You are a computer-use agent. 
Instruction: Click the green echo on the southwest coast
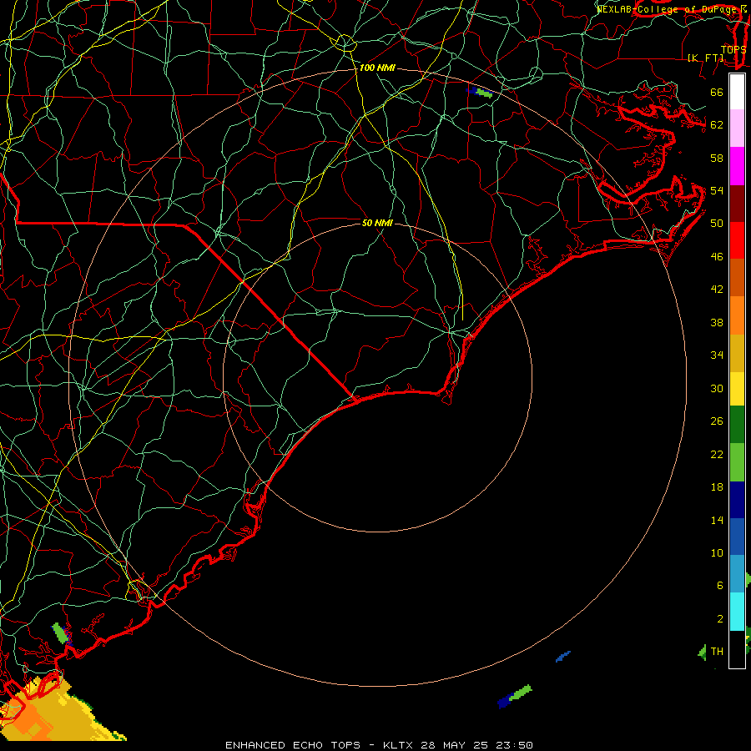(x=60, y=633)
